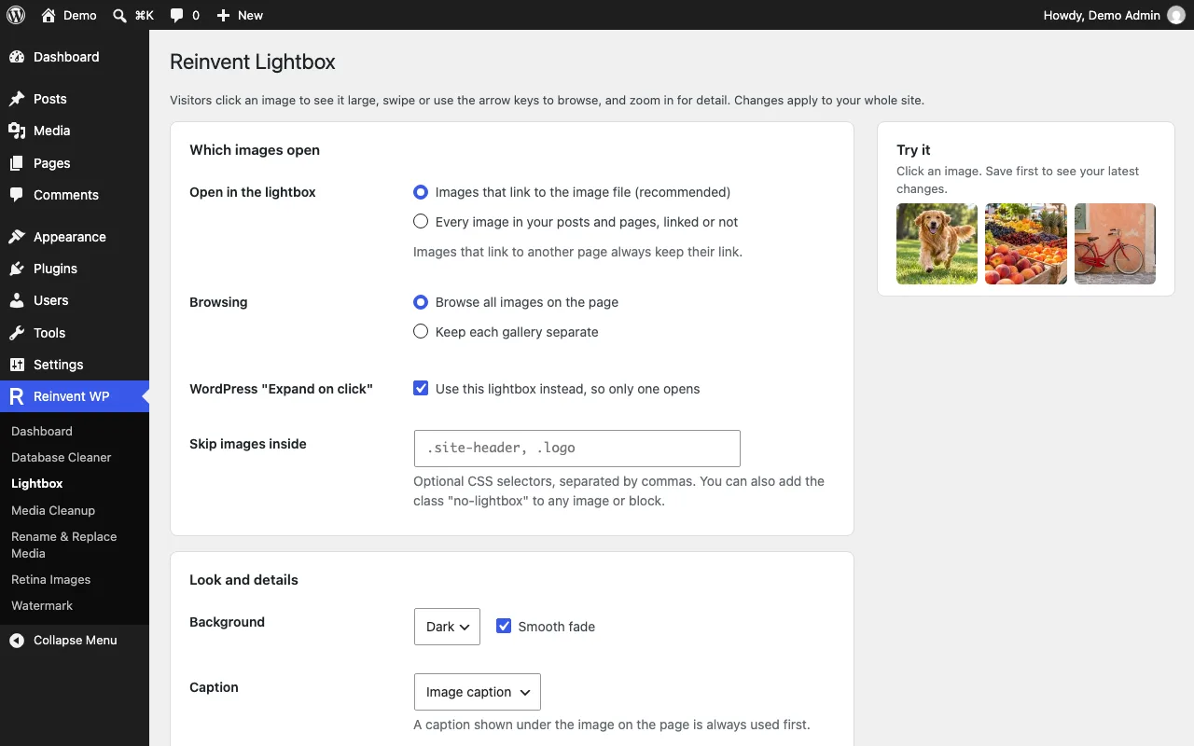Open Watermark submenu item
The image size is (1194, 746).
42,606
